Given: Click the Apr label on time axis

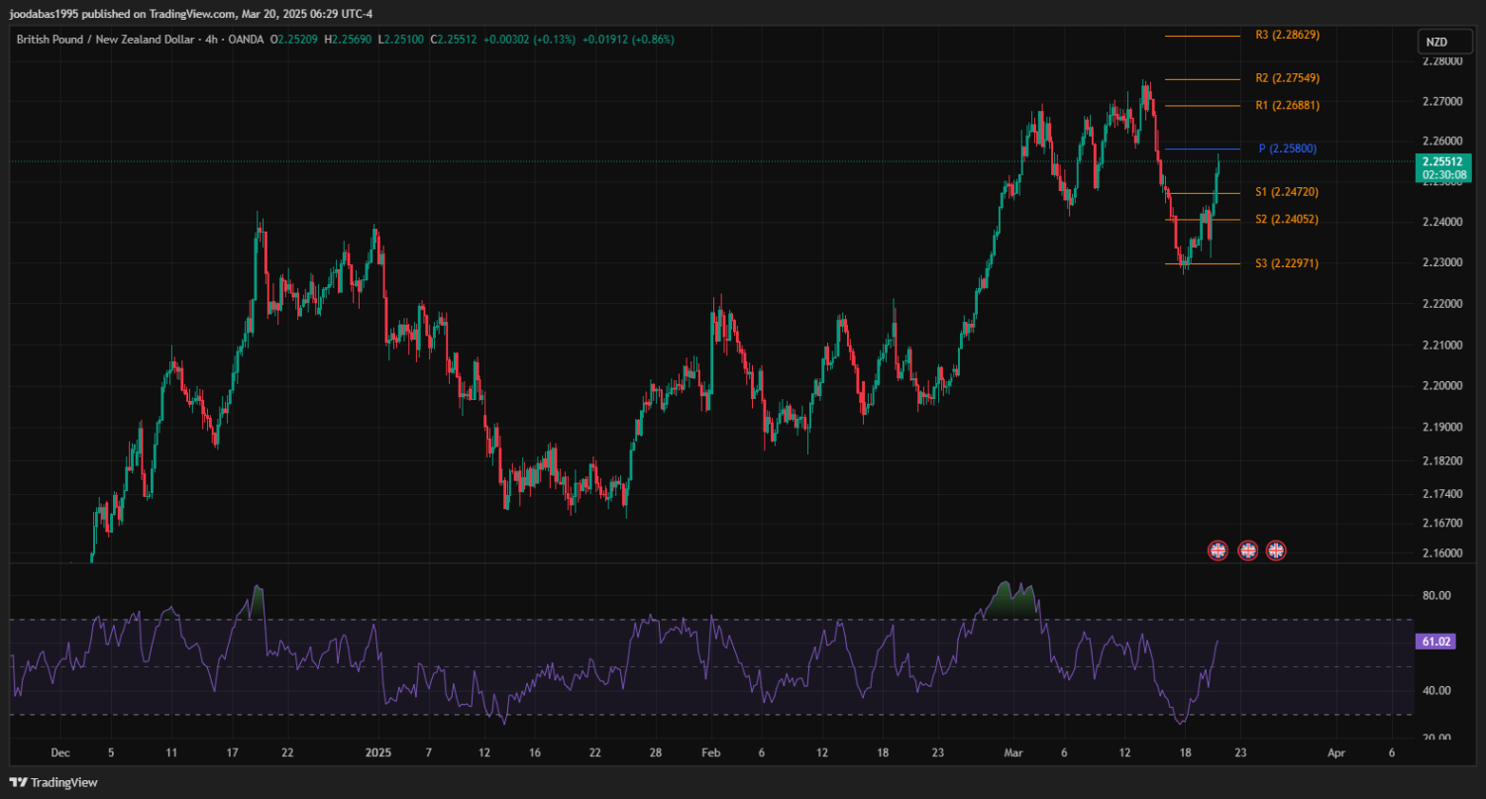Looking at the screenshot, I should (x=1335, y=752).
